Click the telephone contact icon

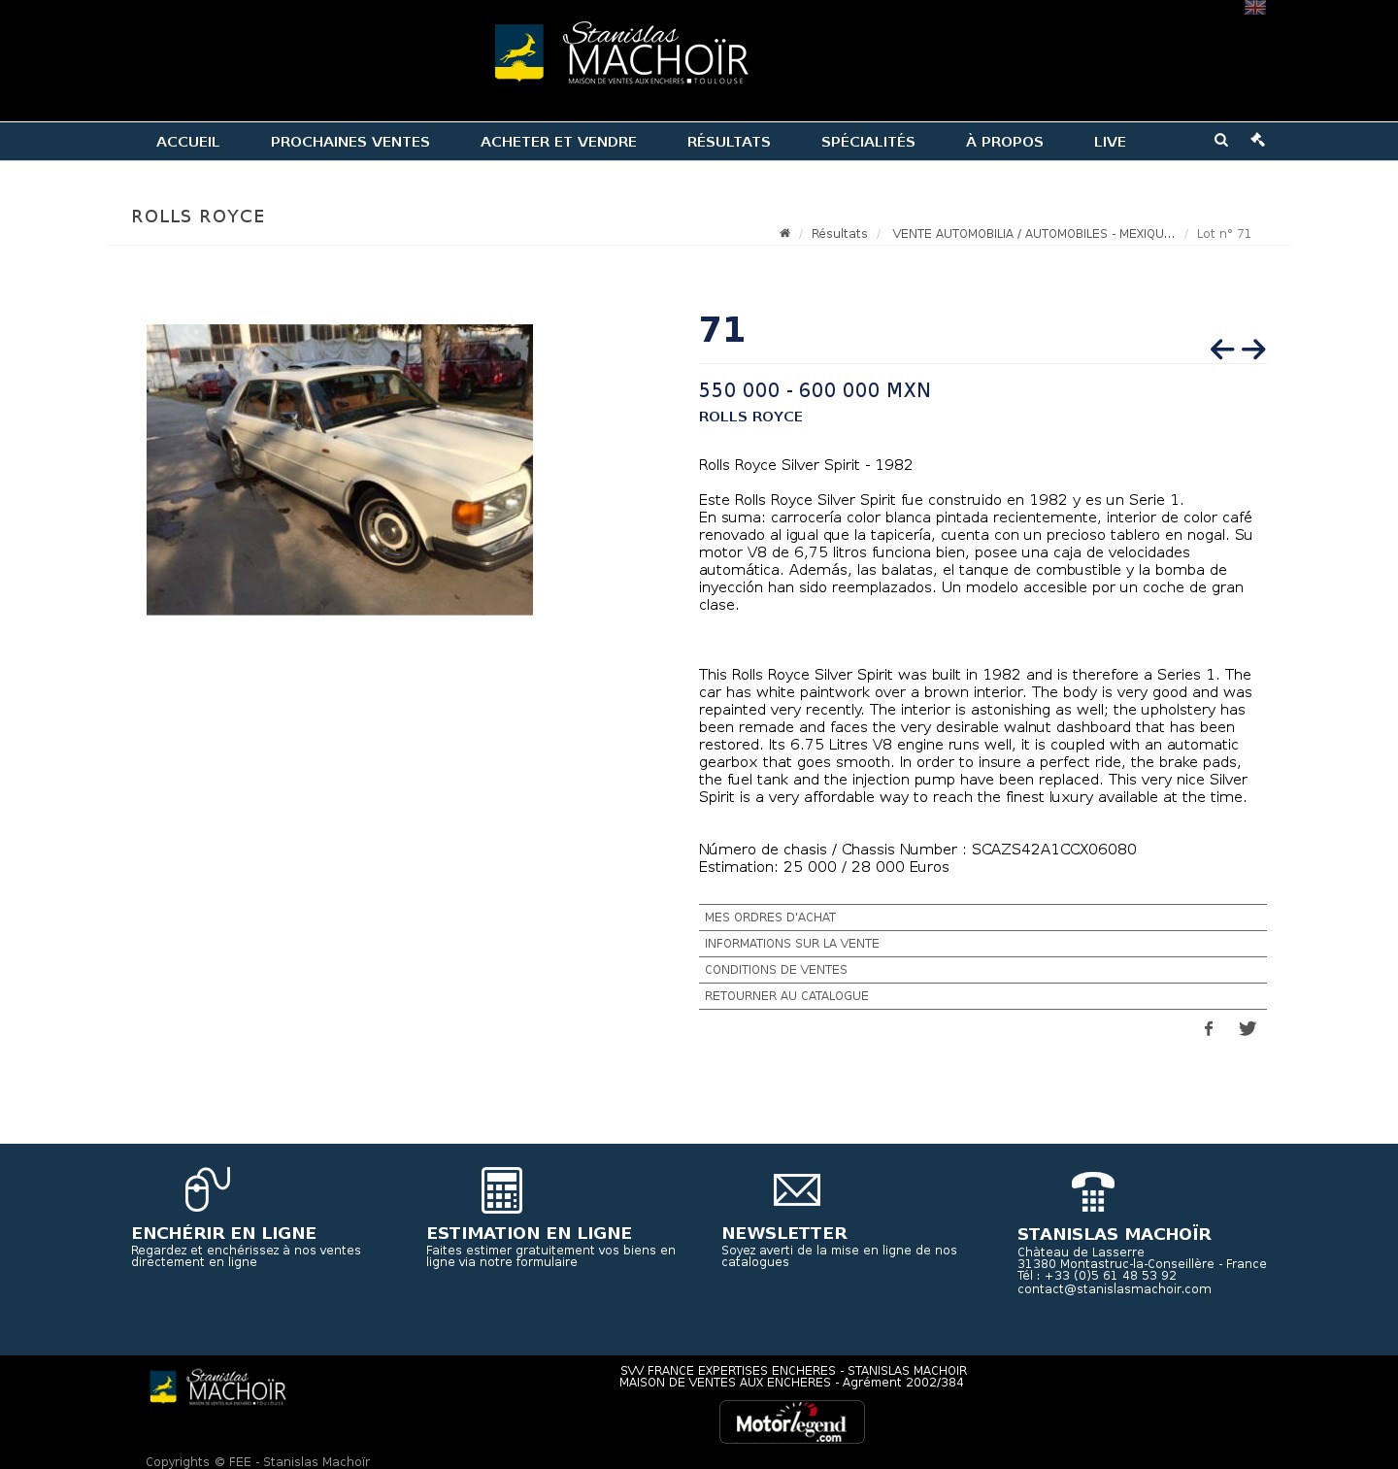click(x=1093, y=1192)
